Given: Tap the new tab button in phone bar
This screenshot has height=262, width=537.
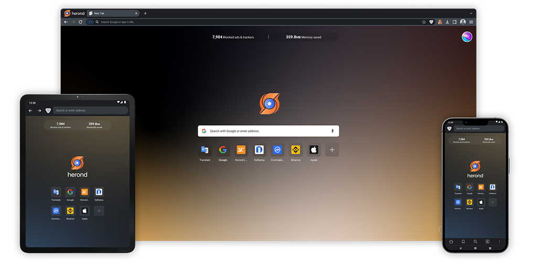Looking at the screenshot, I should click(487, 242).
